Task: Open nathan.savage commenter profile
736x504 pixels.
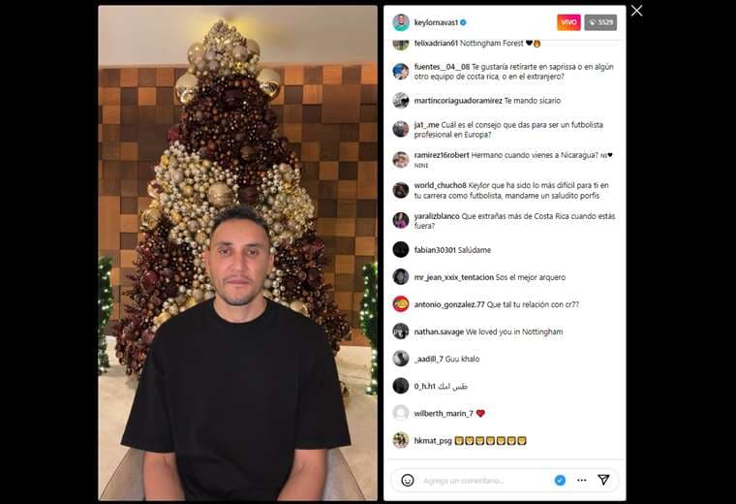Action: click(x=439, y=331)
